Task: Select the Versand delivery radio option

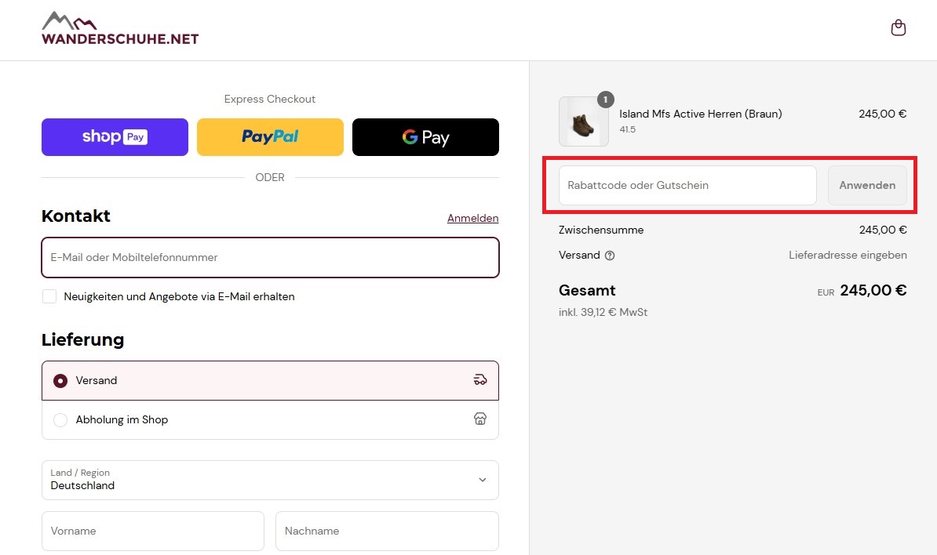Action: pyautogui.click(x=60, y=381)
